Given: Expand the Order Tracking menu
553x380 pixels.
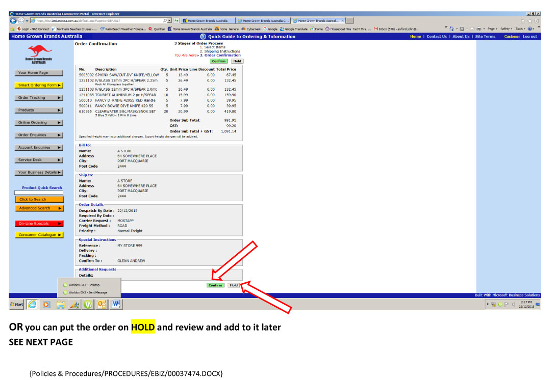Looking at the screenshot, I should pyautogui.click(x=39, y=98).
